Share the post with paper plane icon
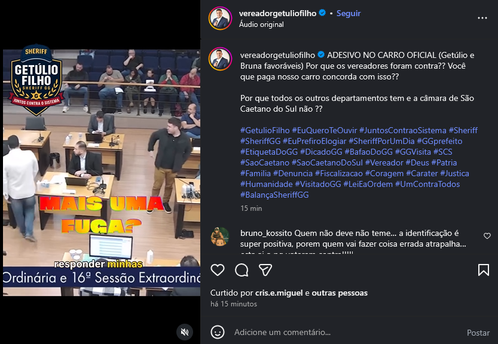 [265, 270]
